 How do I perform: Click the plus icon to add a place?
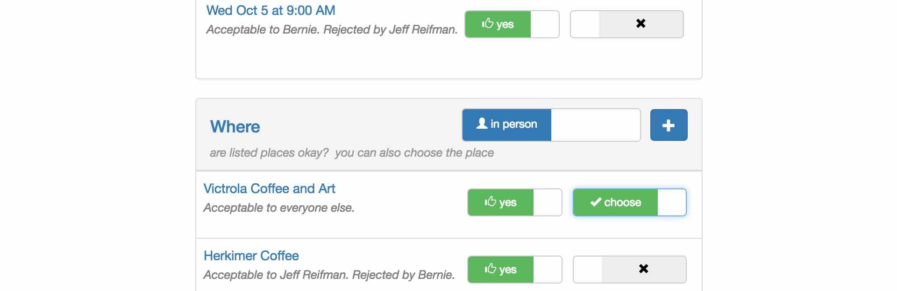click(669, 125)
